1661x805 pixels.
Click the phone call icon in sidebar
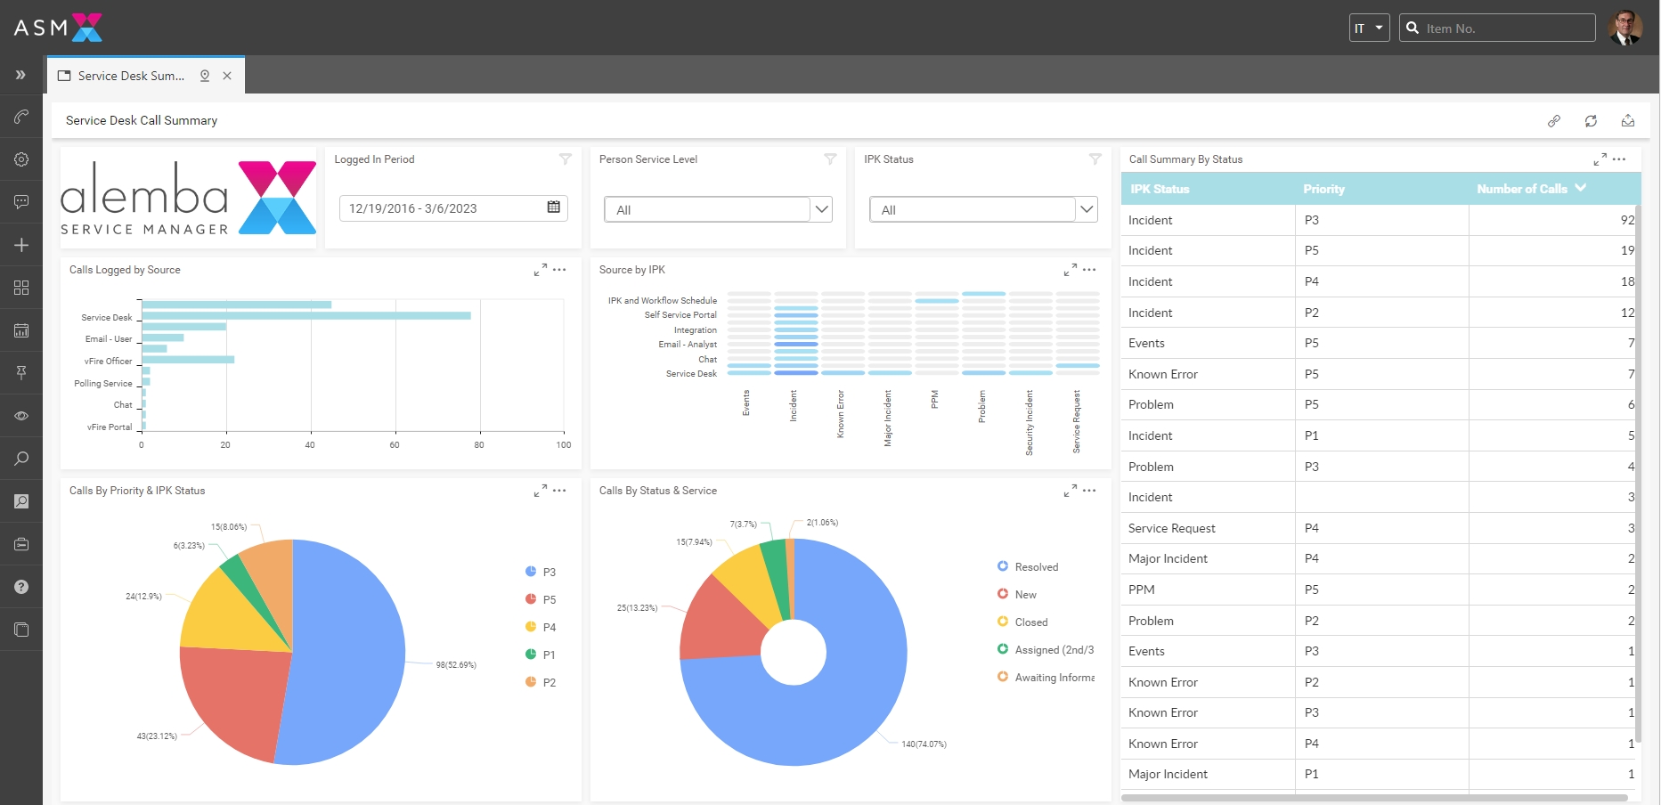click(21, 117)
